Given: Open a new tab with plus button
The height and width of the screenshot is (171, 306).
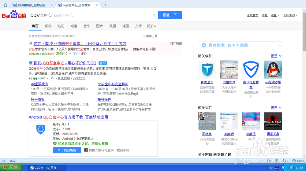Looking at the screenshot, I should [105, 5].
